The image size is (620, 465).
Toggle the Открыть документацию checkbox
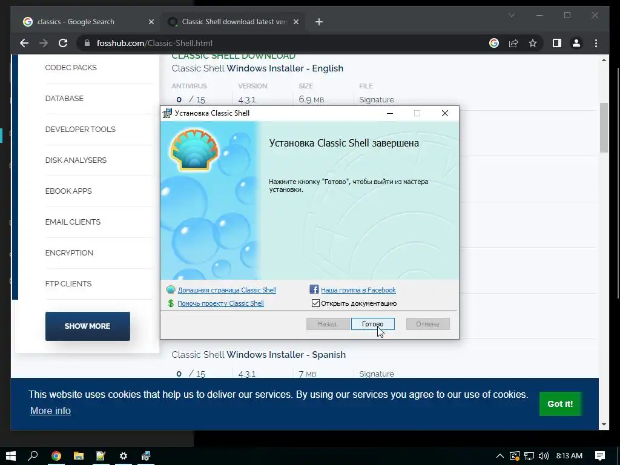[315, 303]
